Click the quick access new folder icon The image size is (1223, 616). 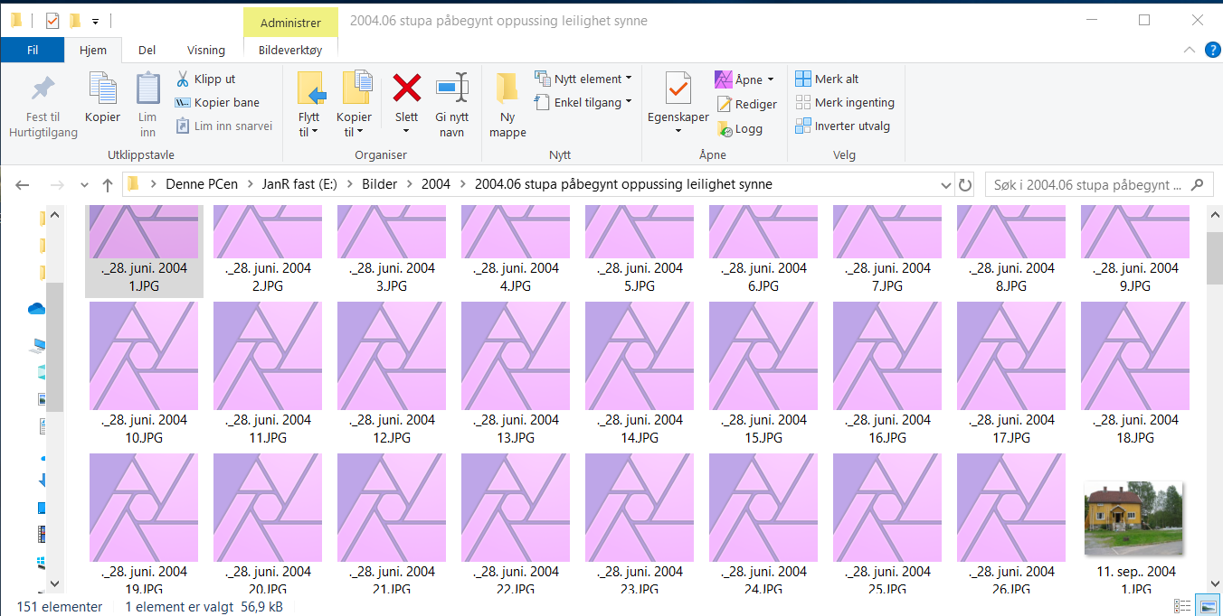click(x=75, y=20)
